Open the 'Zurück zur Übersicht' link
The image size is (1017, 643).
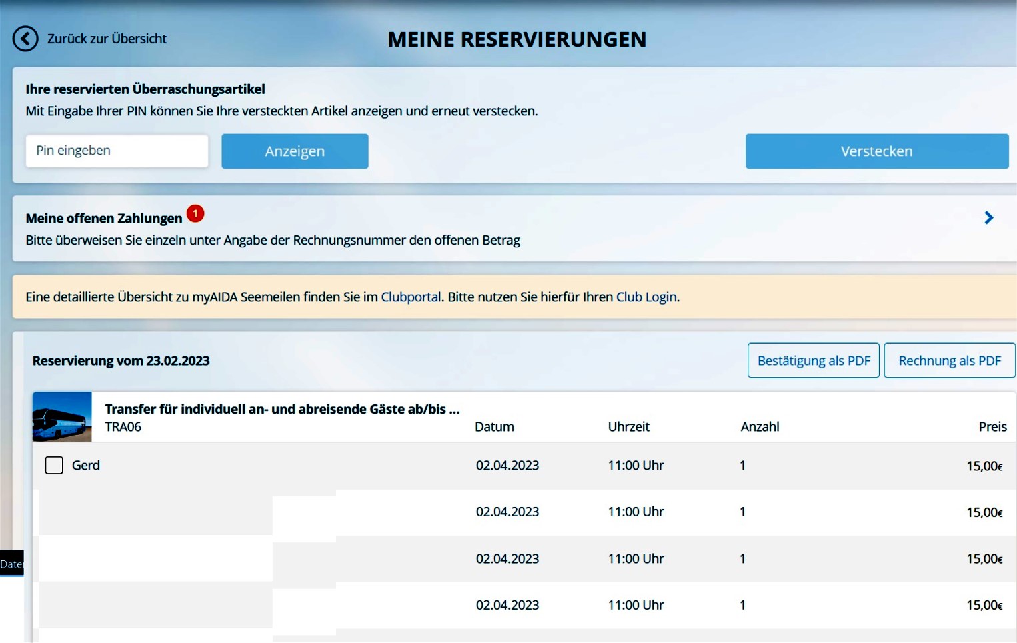point(107,39)
